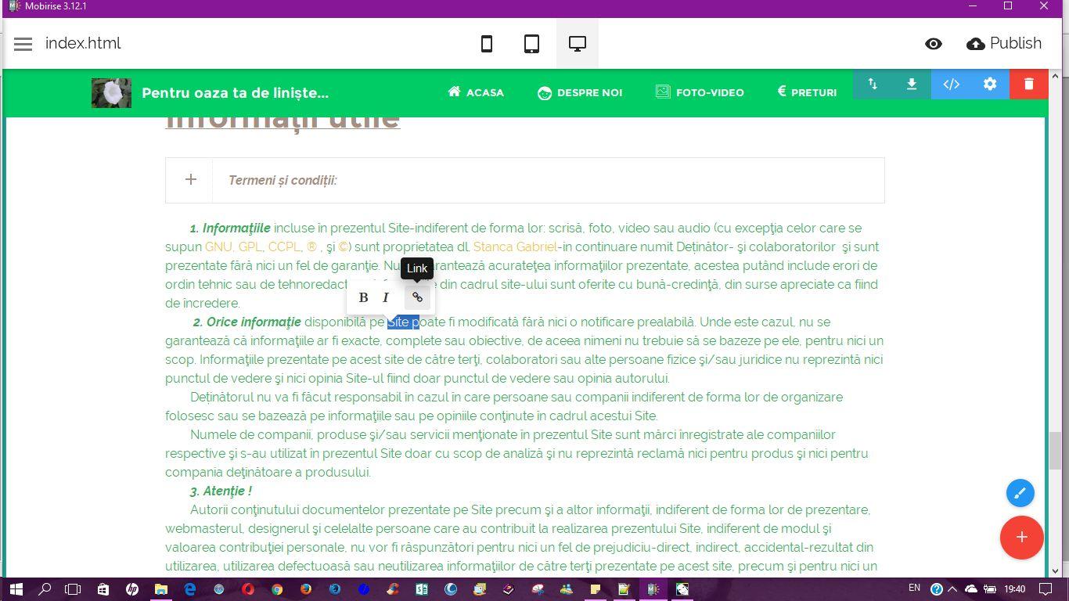Delete the block using the red trash icon
The height and width of the screenshot is (601, 1069).
pyautogui.click(x=1028, y=84)
